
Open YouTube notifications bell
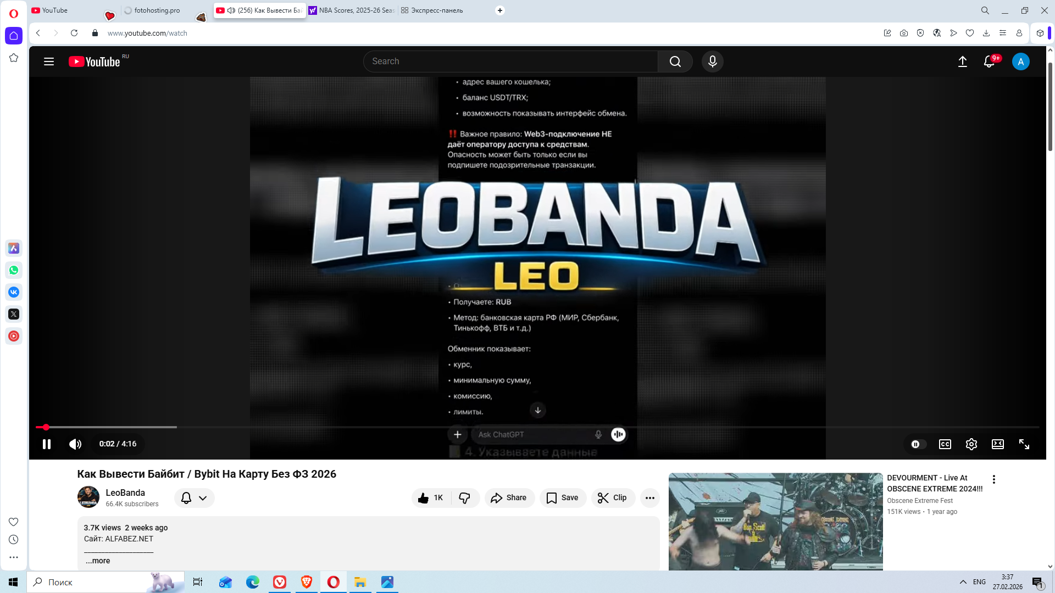[989, 61]
